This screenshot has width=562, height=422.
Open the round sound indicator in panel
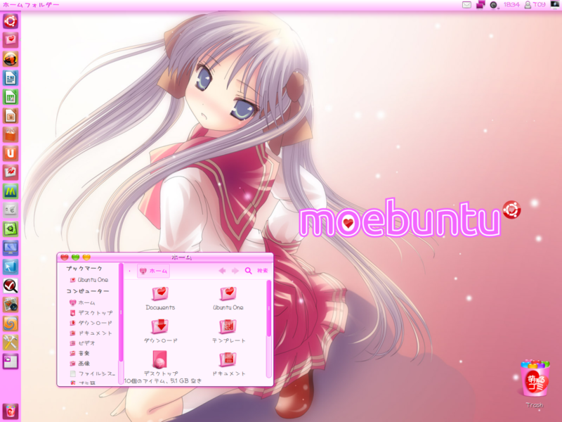494,5
